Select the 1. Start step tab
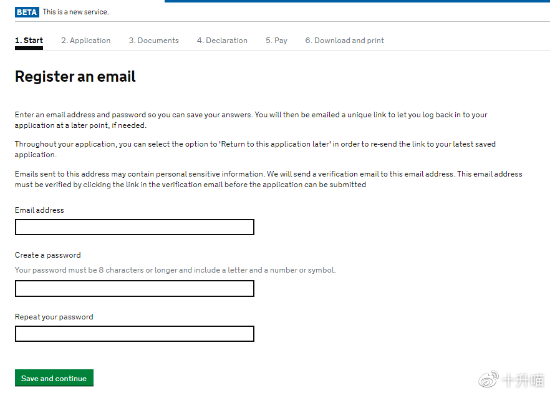 (x=29, y=41)
